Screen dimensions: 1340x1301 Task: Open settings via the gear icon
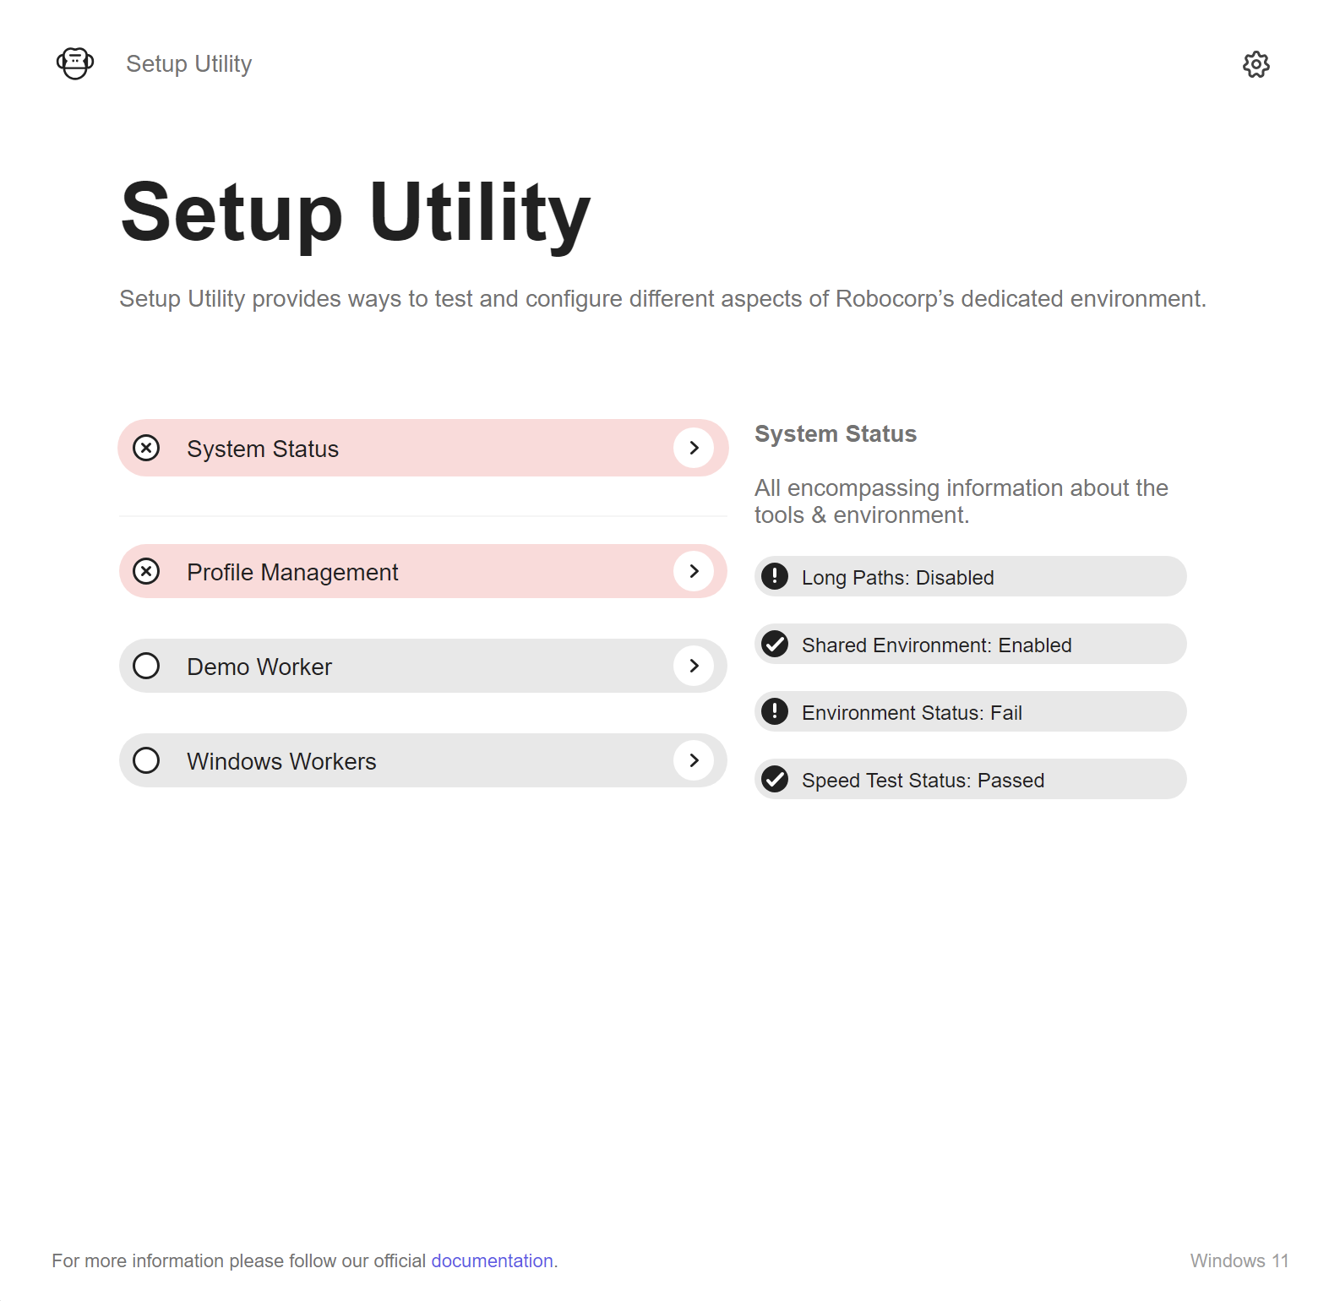coord(1256,64)
